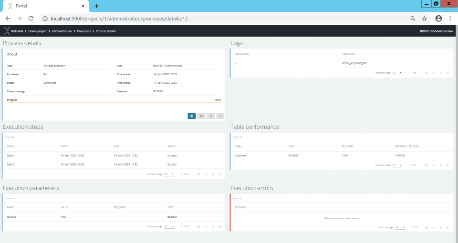
Task: Go to next page in Logs pager
Action: tap(441, 73)
